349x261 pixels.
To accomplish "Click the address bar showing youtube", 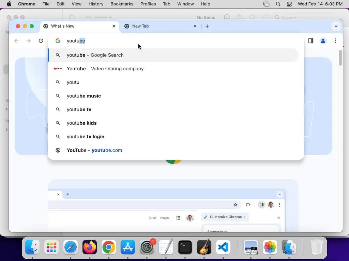I will point(176,41).
